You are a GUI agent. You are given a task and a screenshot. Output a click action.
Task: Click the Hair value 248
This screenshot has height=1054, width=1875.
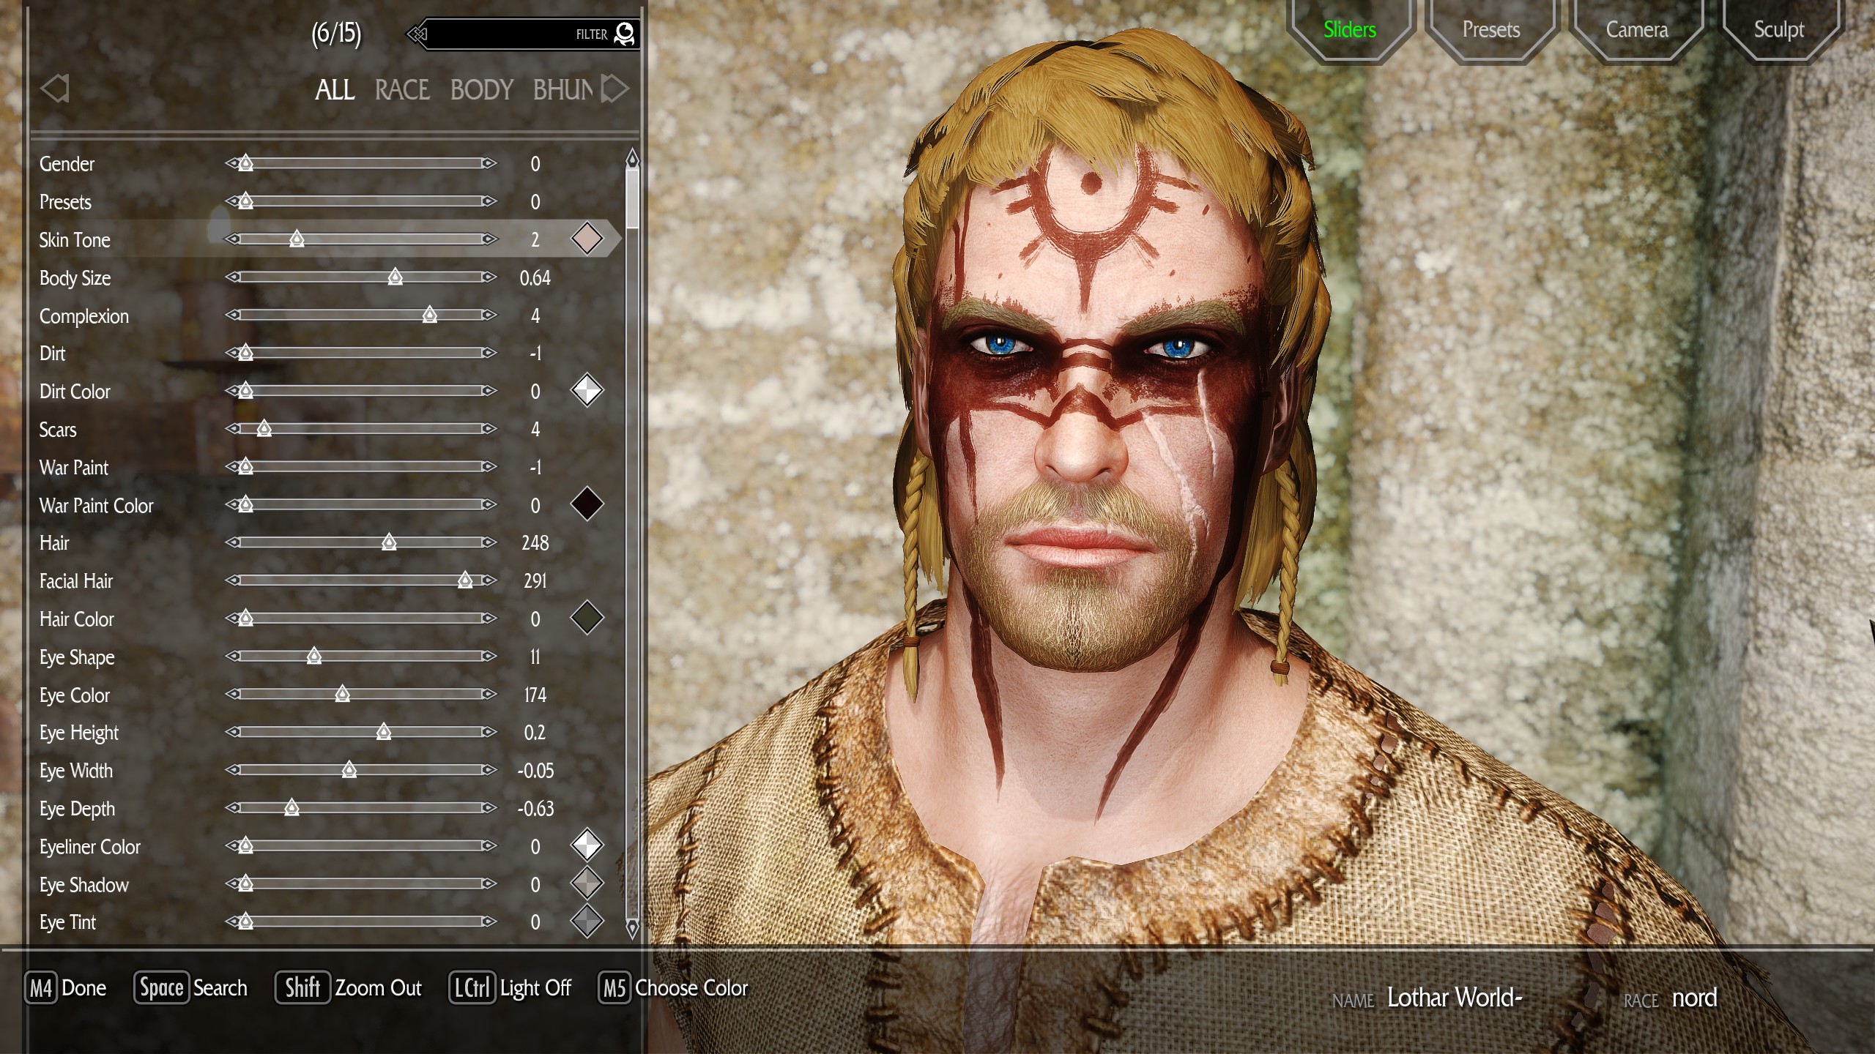click(x=535, y=543)
